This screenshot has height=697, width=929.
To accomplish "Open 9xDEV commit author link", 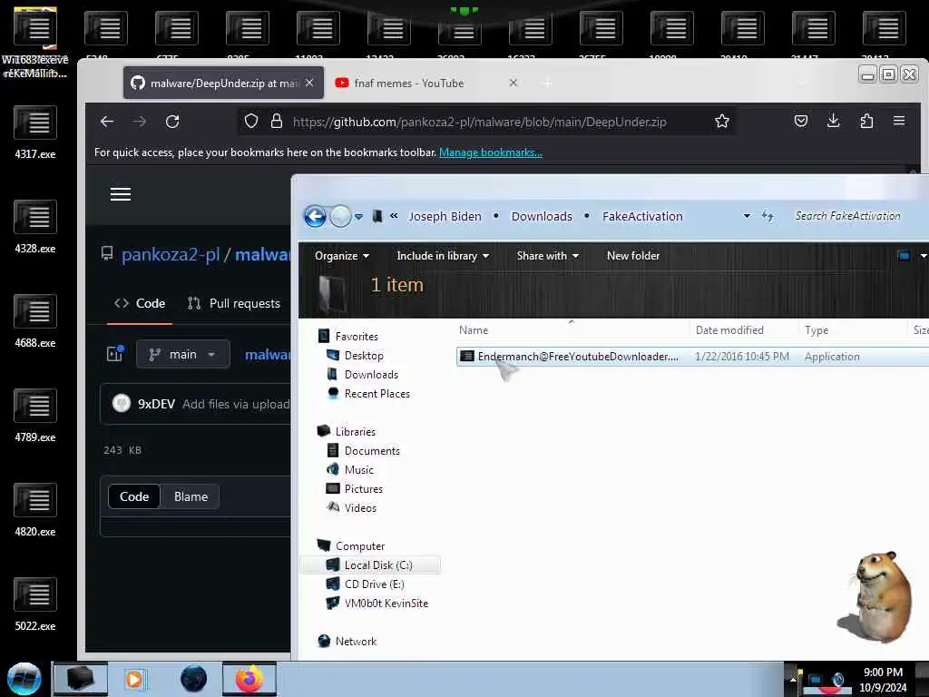I will click(156, 404).
